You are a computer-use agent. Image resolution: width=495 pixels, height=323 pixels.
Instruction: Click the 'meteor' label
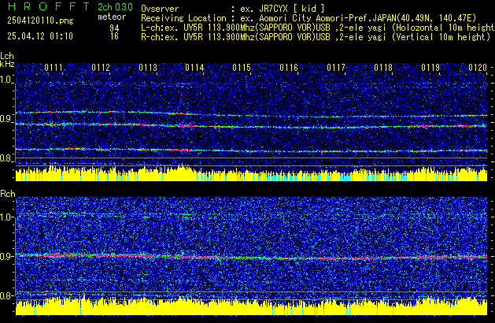[x=112, y=17]
